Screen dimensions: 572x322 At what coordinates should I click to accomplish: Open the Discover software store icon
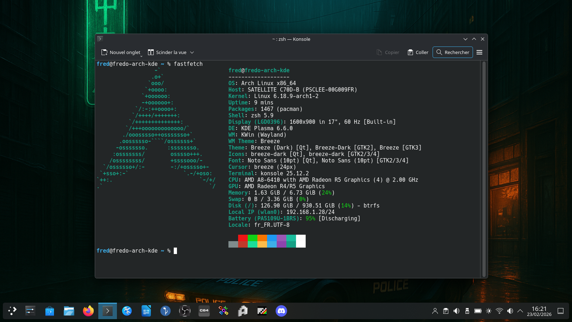click(50, 311)
